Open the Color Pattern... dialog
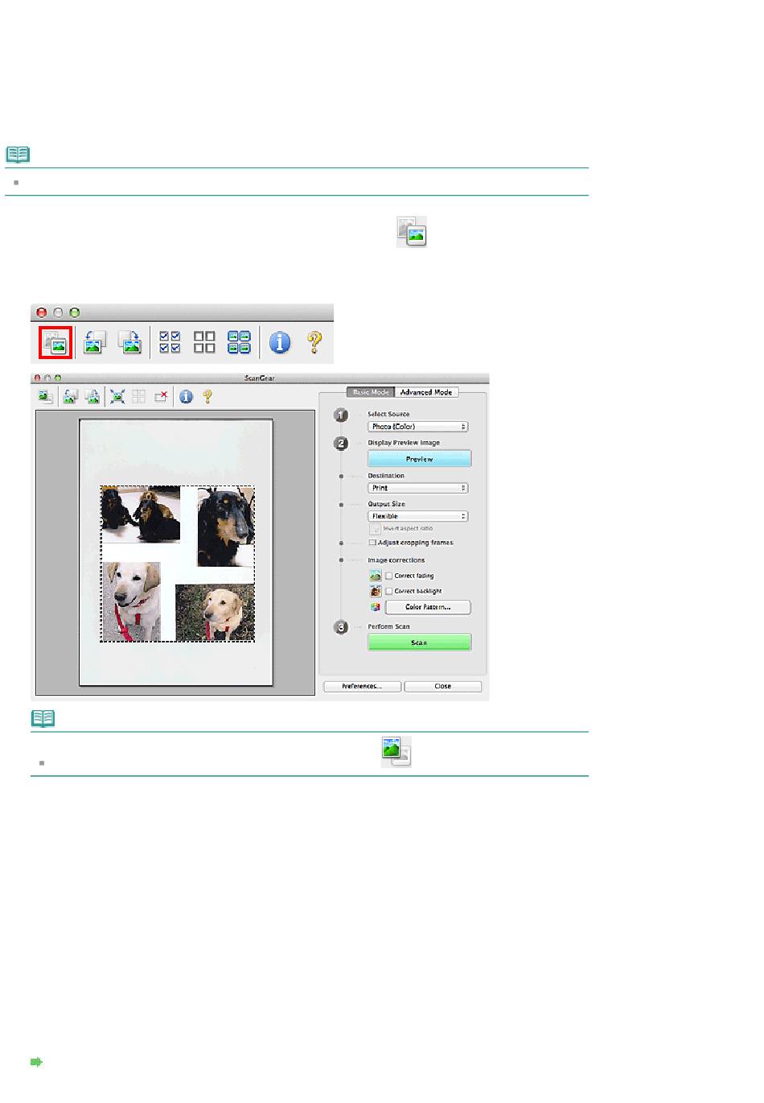 tap(428, 607)
